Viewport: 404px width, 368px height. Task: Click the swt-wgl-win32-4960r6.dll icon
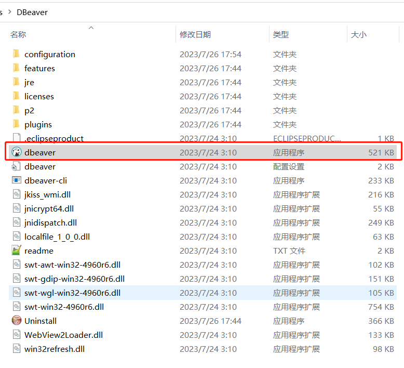pos(17,293)
